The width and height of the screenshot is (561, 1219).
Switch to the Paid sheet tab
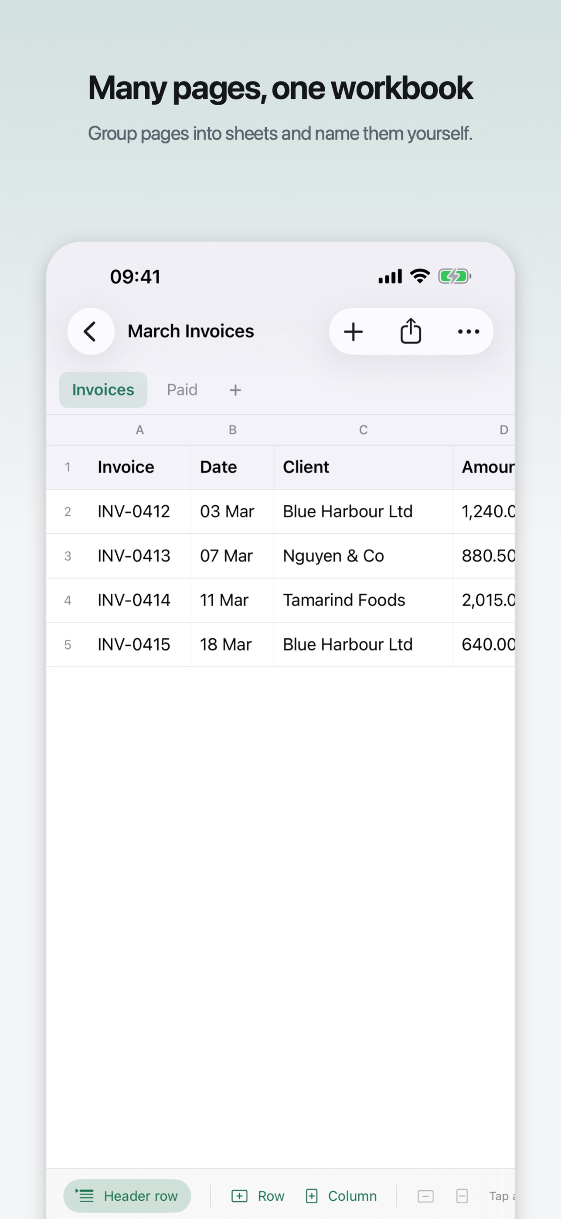coord(182,390)
